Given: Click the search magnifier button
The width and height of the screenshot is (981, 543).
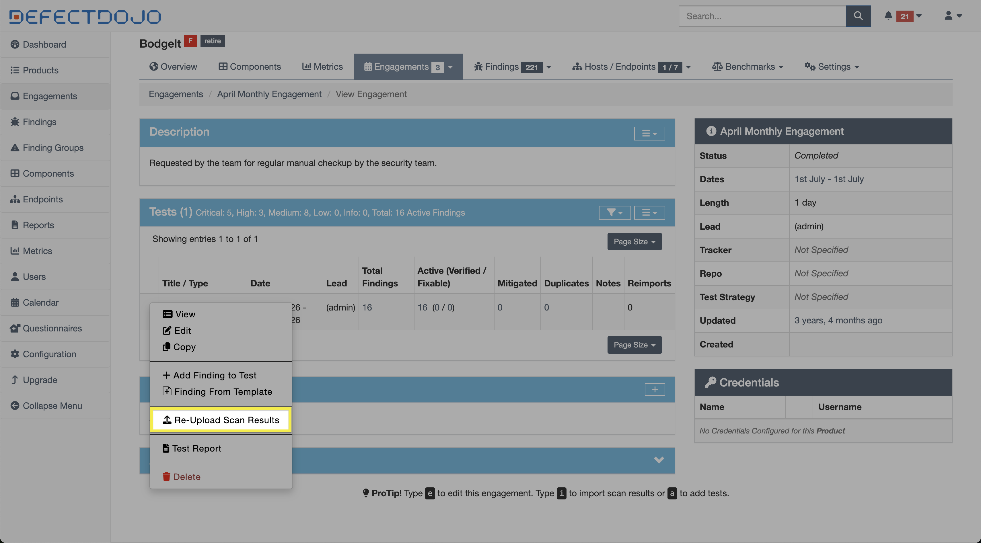Looking at the screenshot, I should 858,16.
